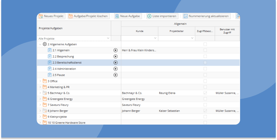The height and width of the screenshot is (140, 277).
Task: Click play icon beside 2.5 Pause
Action: 115,75
